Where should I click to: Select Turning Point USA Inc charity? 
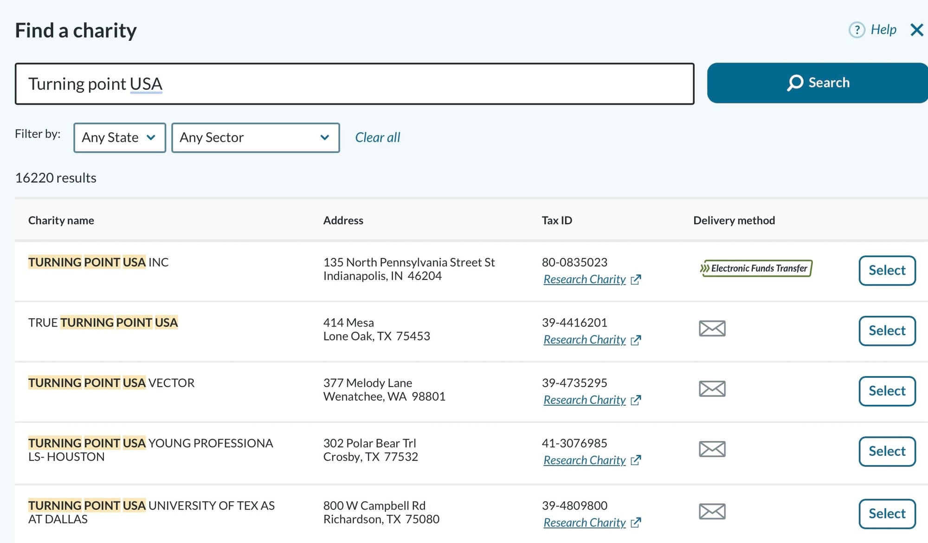click(x=887, y=271)
